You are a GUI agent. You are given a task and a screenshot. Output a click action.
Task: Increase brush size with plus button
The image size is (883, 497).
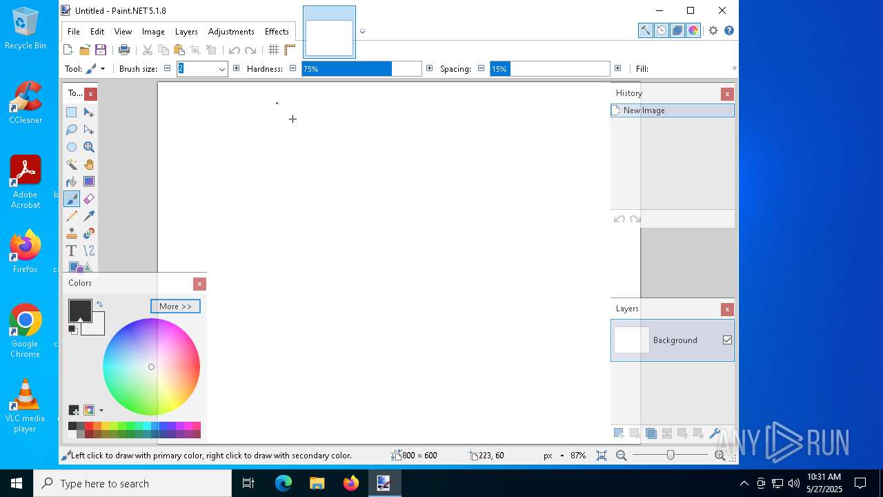pos(237,69)
